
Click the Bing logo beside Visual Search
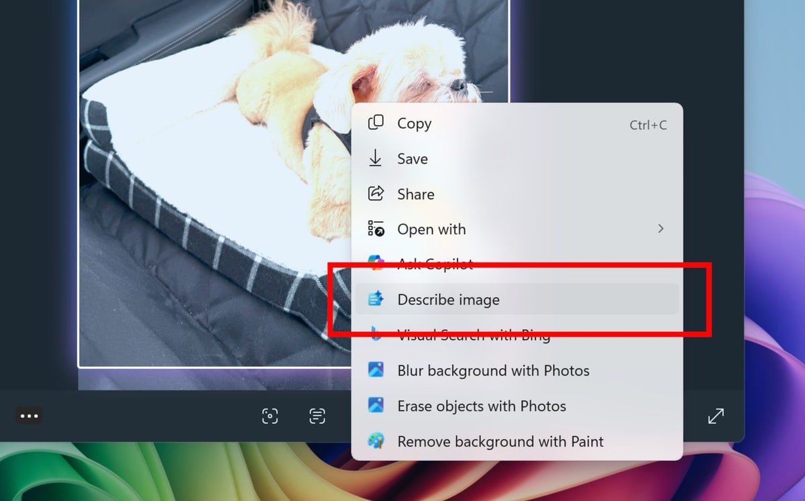pos(376,335)
